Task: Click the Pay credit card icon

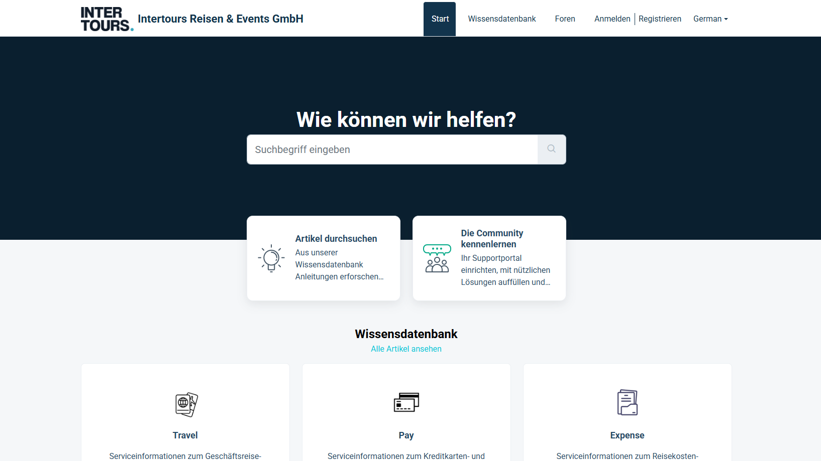Action: click(x=406, y=402)
